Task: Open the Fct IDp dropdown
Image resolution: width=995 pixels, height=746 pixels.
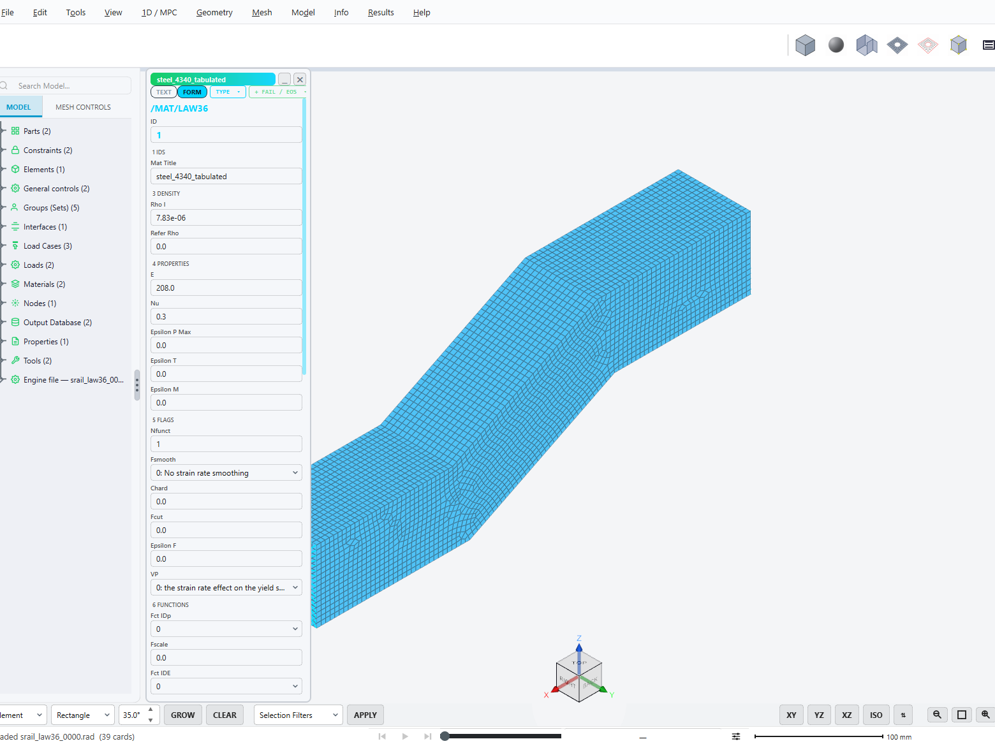Action: tap(226, 629)
